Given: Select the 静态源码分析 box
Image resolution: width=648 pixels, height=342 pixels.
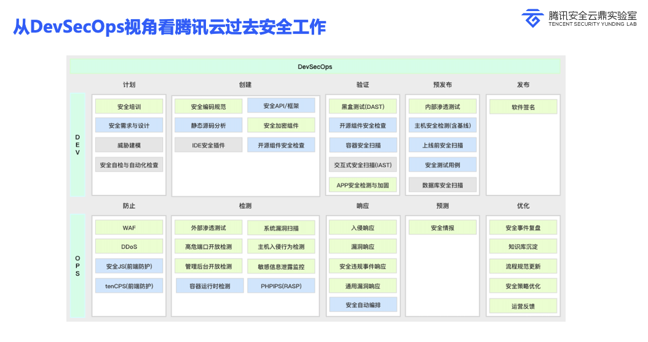Looking at the screenshot, I should point(208,125).
